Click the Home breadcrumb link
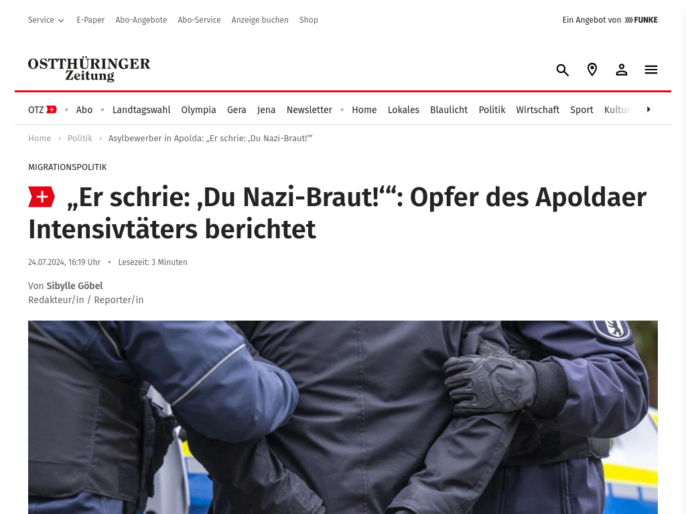The height and width of the screenshot is (514, 686). 40,139
